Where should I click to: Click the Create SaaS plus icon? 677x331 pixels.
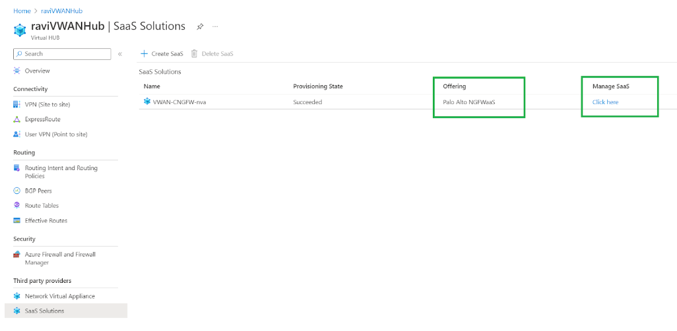coord(144,53)
